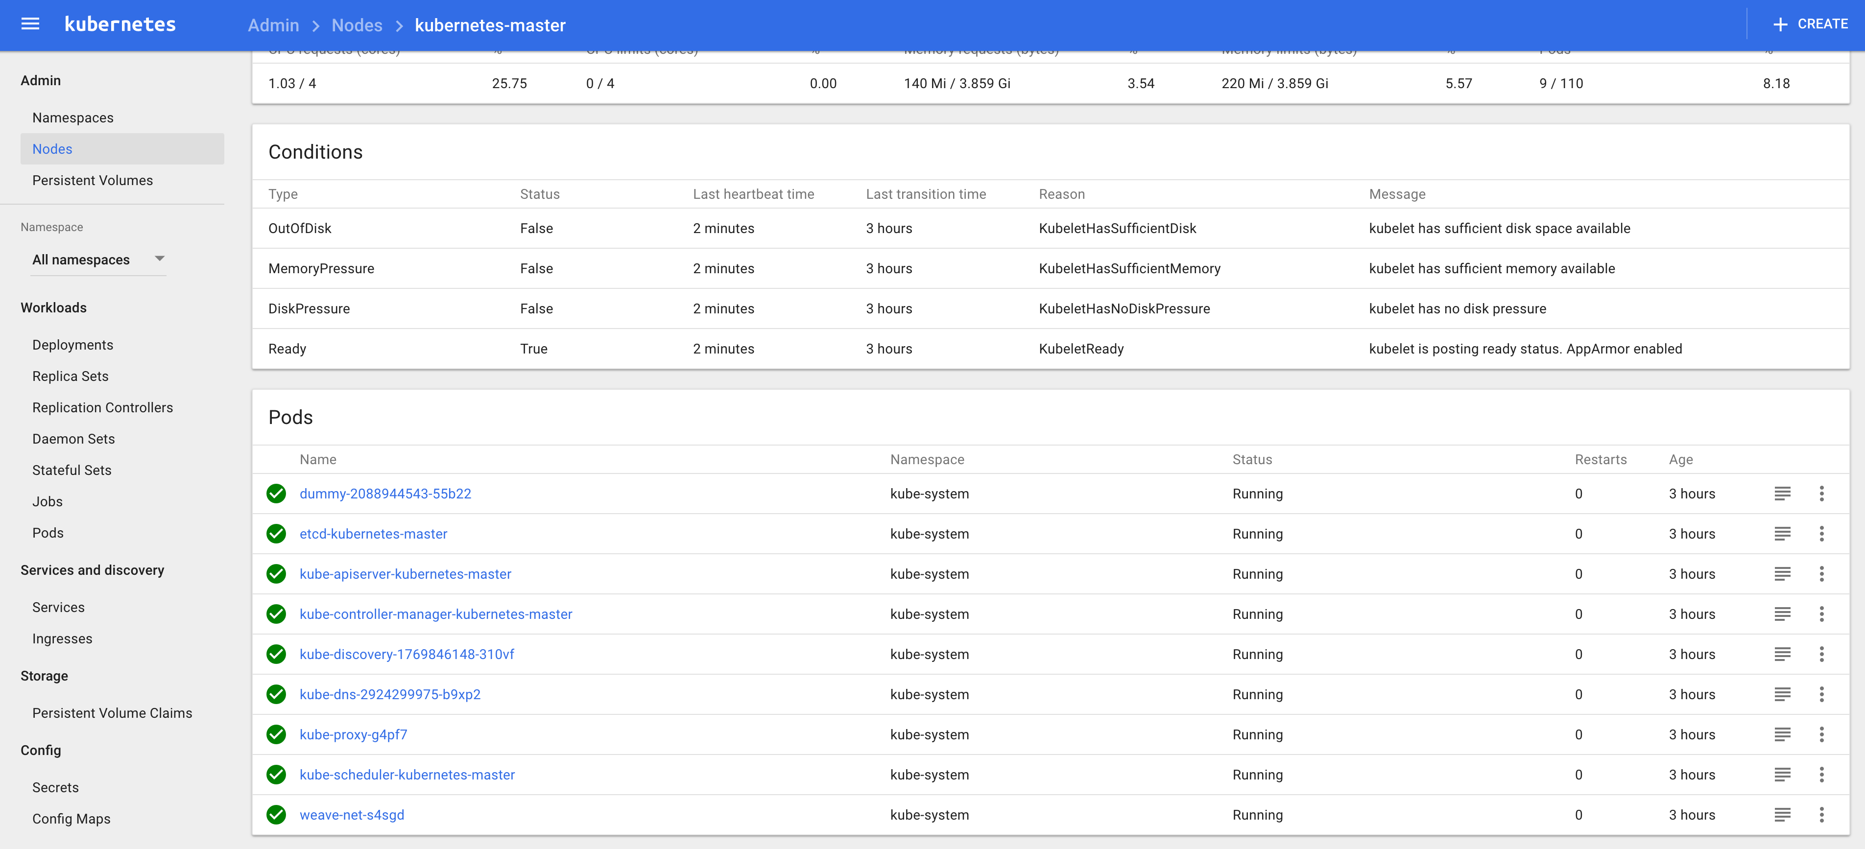
Task: Open Services and discovery section heading
Action: click(x=93, y=570)
